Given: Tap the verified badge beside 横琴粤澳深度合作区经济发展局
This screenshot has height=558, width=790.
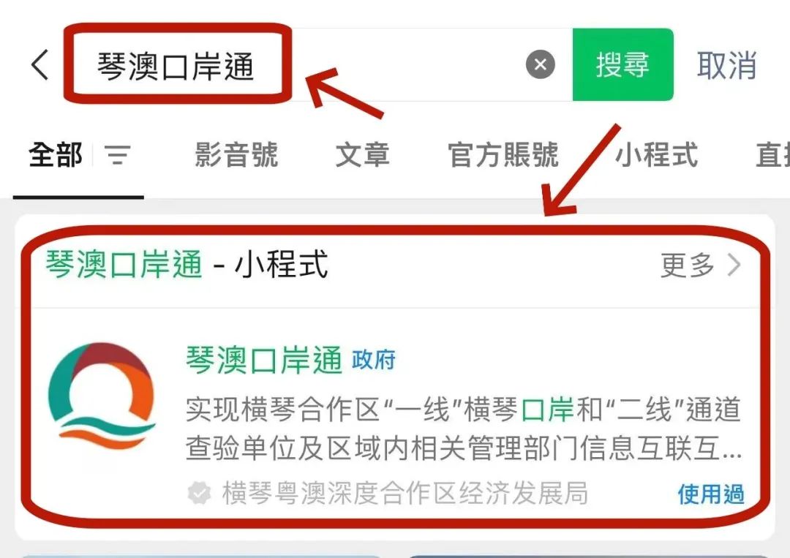Looking at the screenshot, I should 200,492.
